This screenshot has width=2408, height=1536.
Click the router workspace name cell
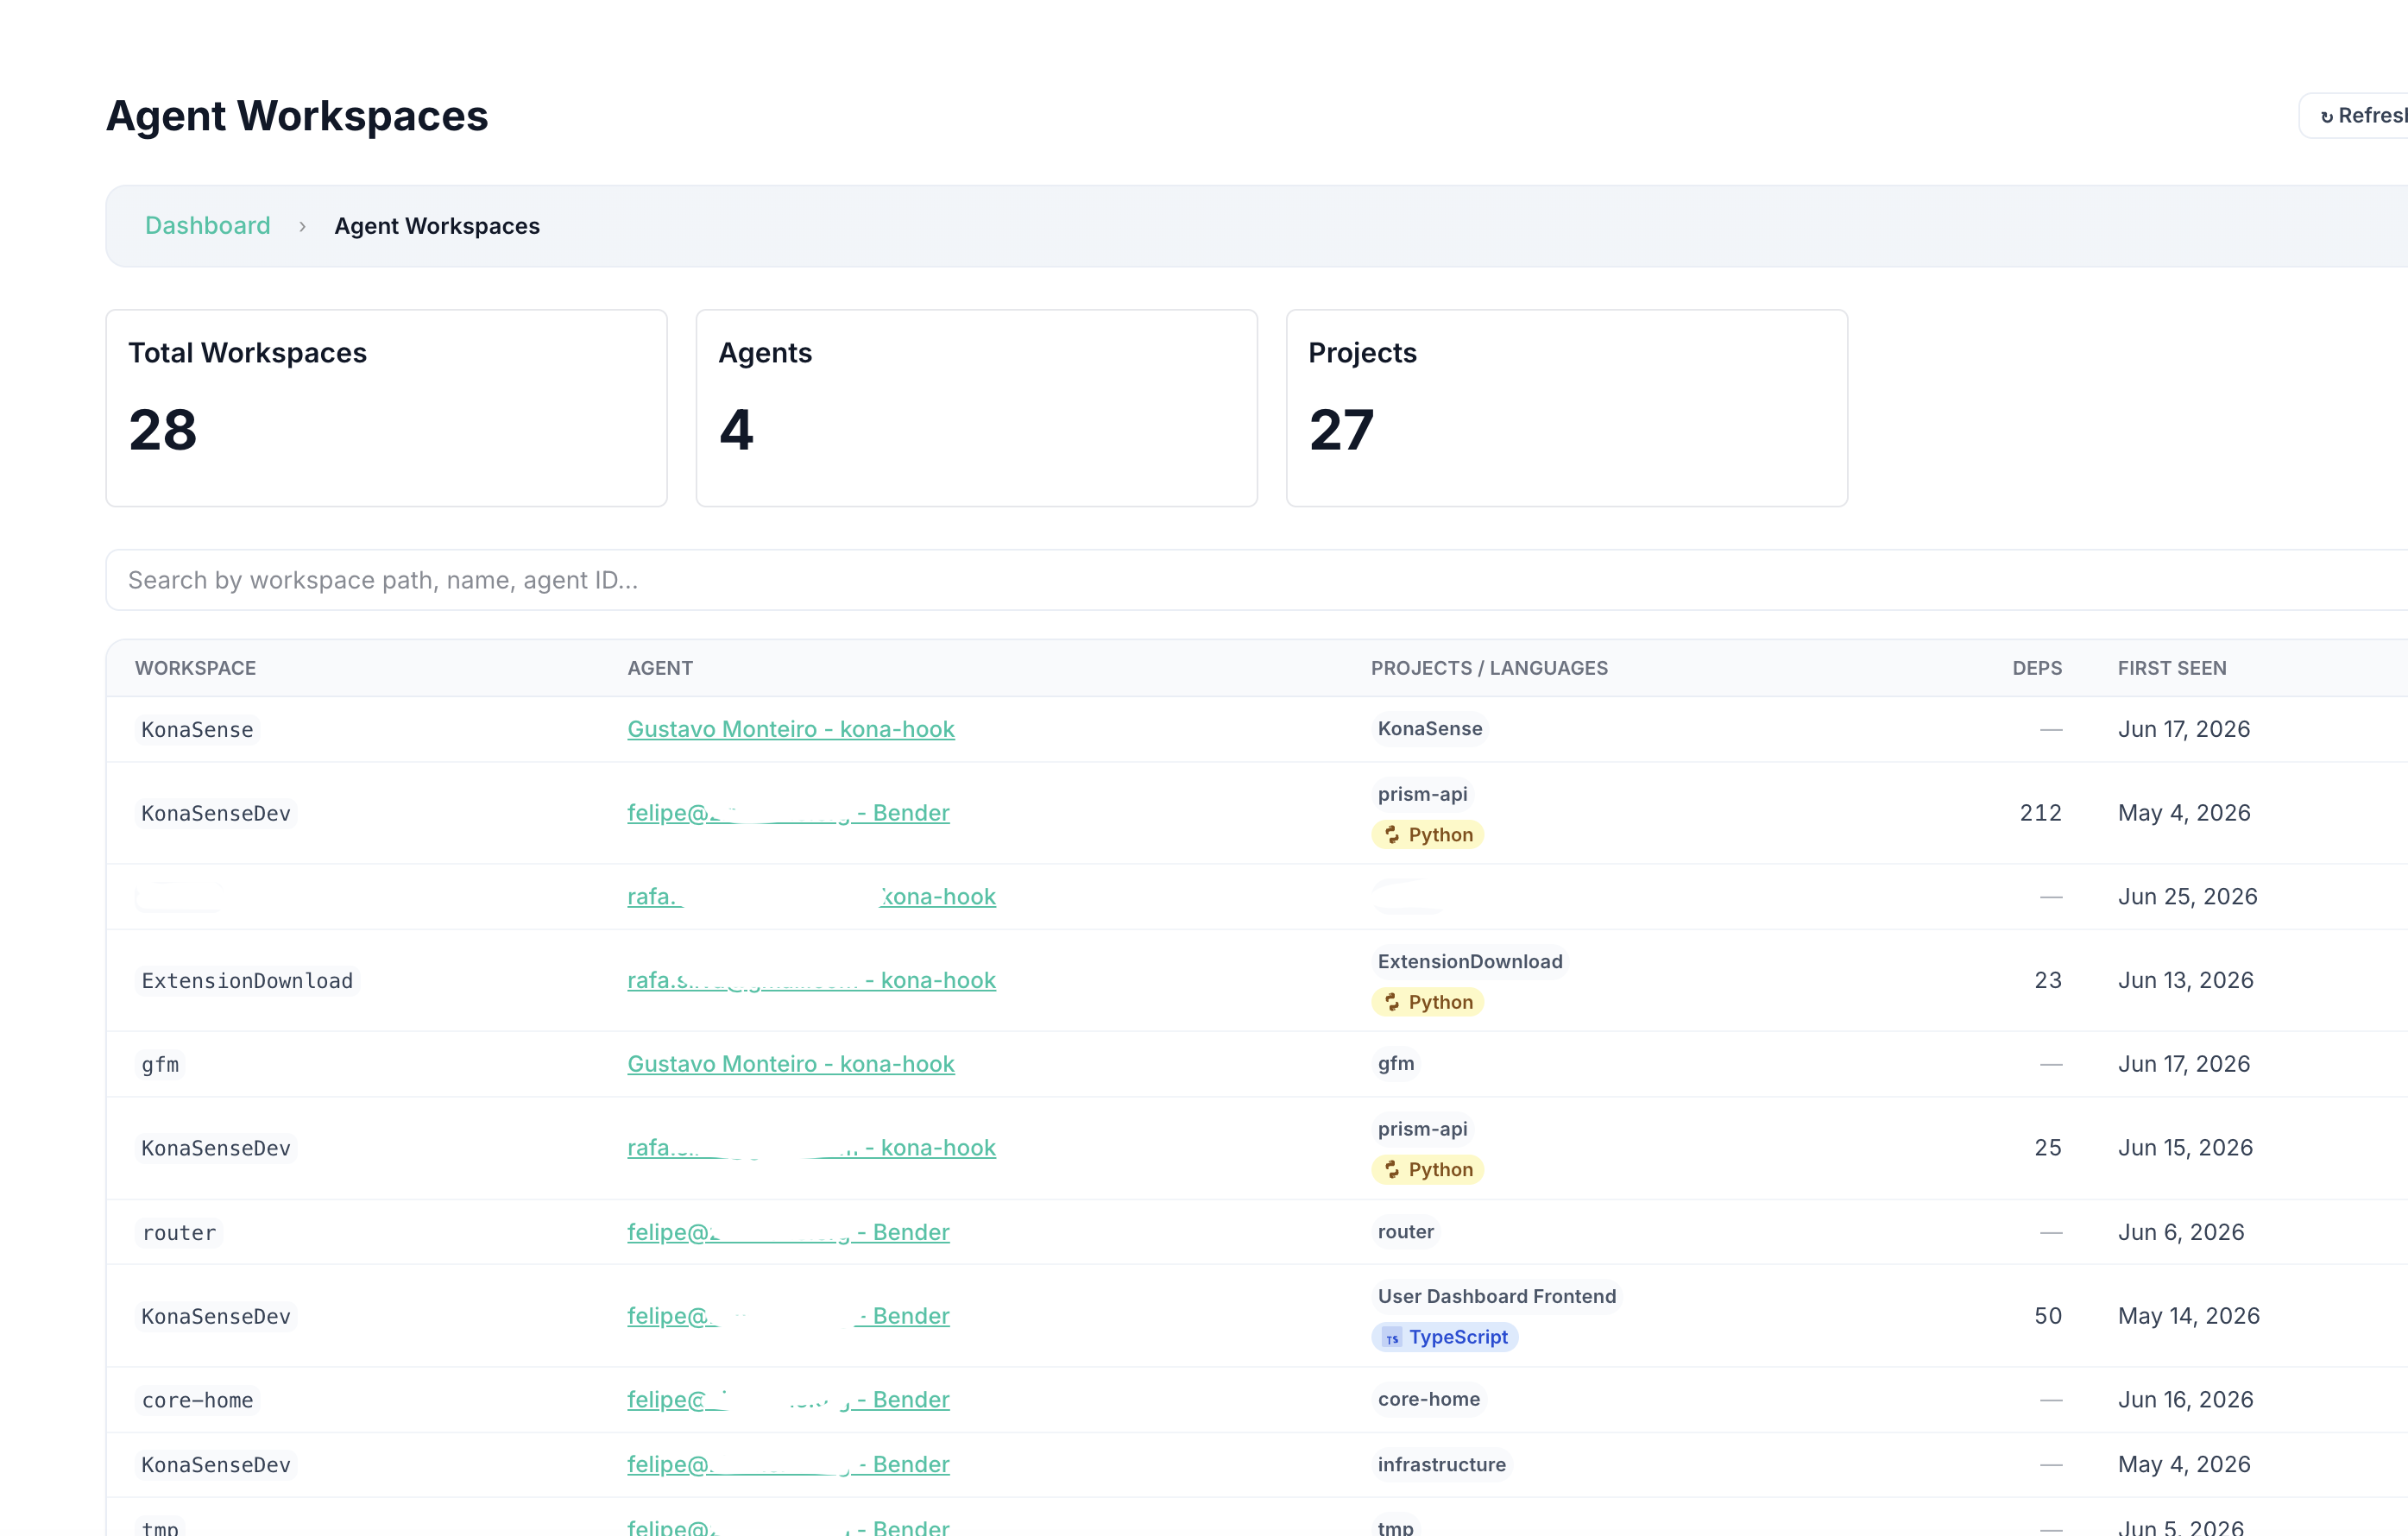(179, 1233)
